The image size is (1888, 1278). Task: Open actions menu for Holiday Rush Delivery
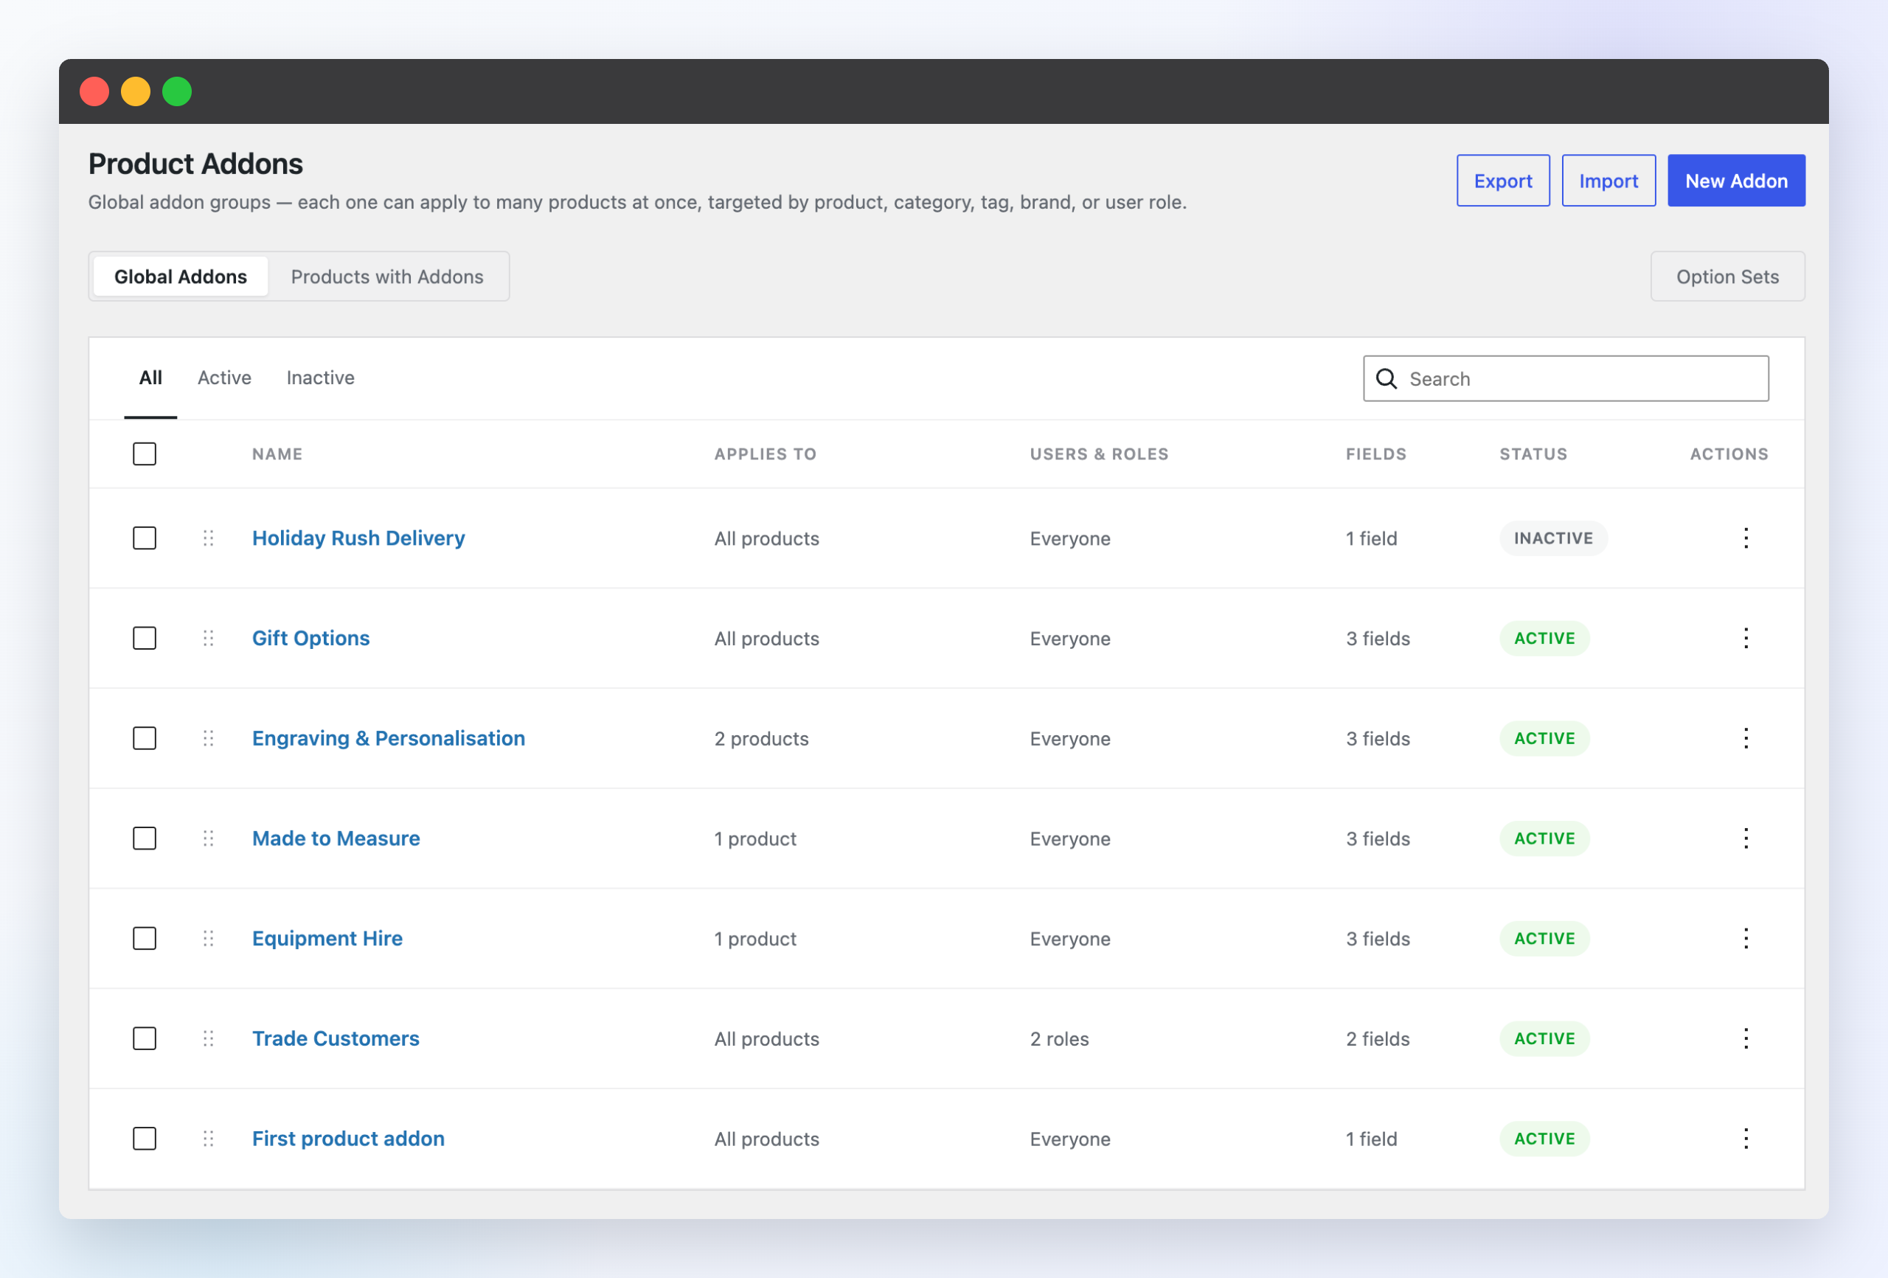coord(1745,538)
